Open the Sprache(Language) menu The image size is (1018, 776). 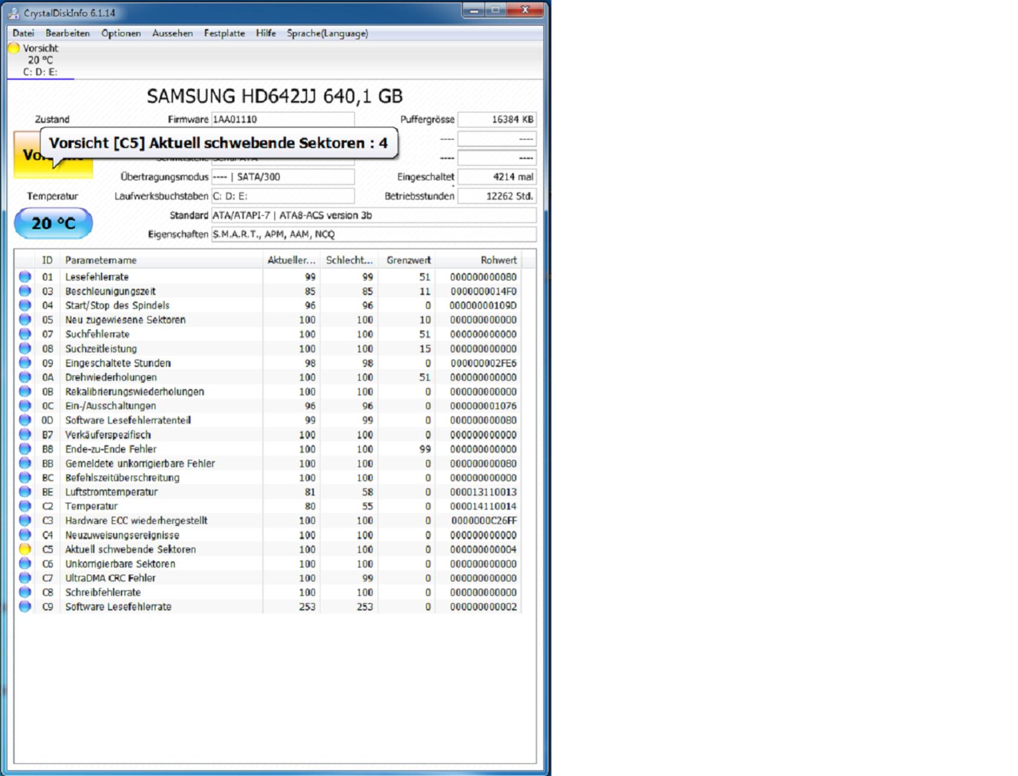[327, 33]
